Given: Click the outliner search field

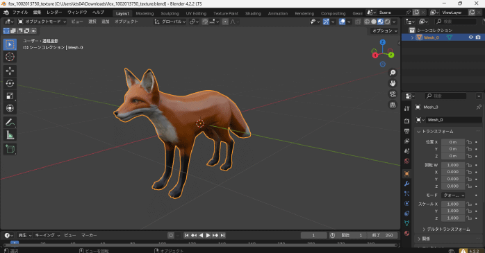Looking at the screenshot, I should (x=455, y=21).
